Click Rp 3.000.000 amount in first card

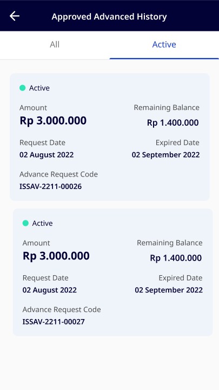point(53,121)
